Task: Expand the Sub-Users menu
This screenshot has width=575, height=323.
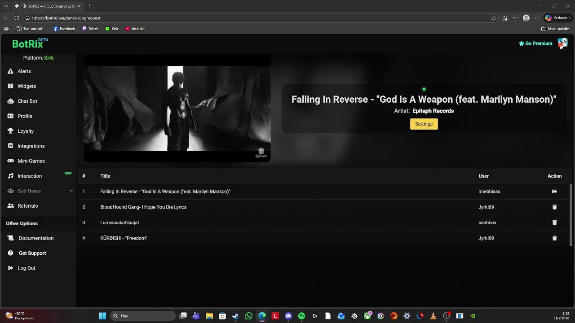Action: click(x=40, y=191)
